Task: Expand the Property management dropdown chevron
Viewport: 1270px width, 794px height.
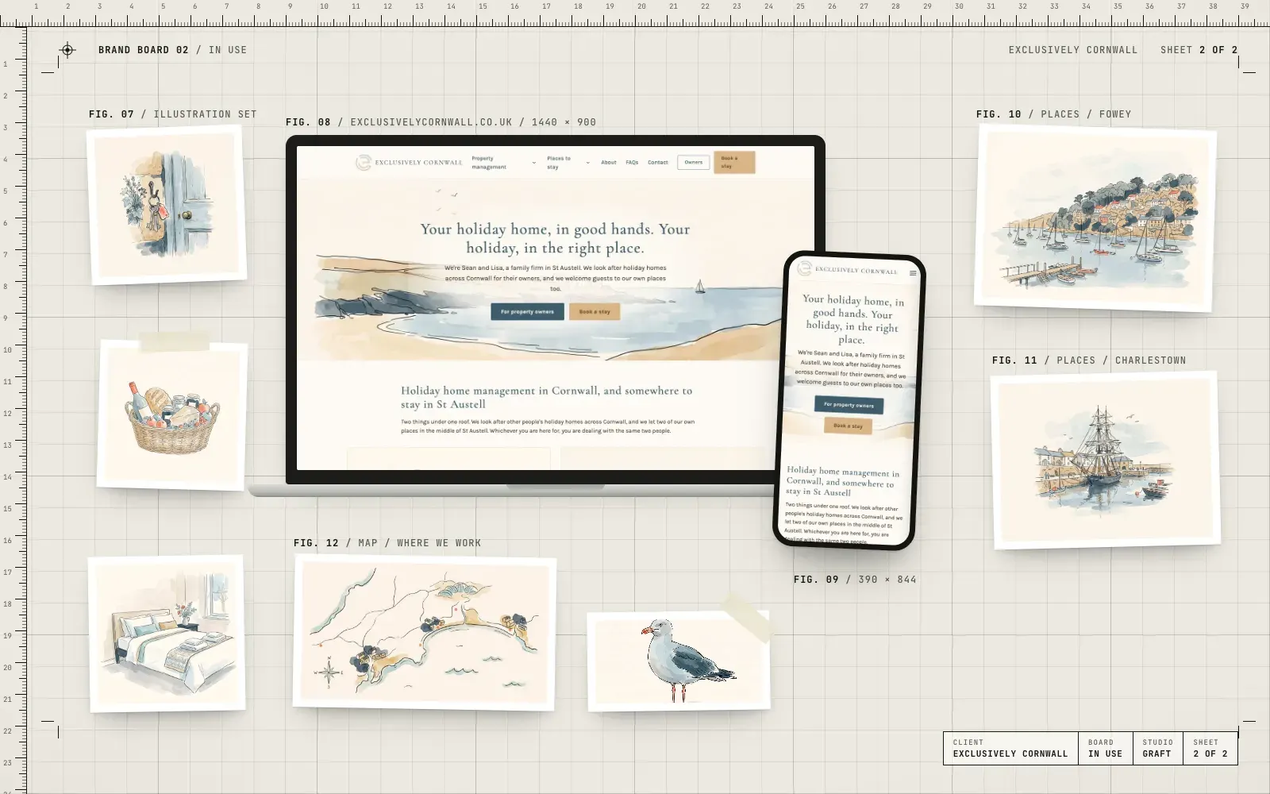Action: pos(533,163)
